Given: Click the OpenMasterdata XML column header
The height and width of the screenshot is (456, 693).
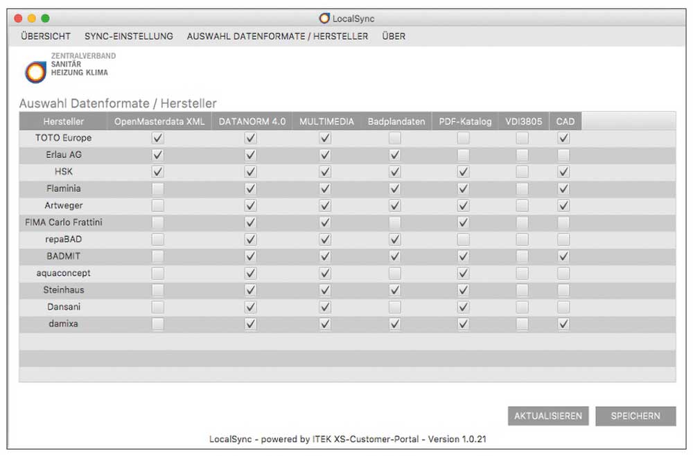Looking at the screenshot, I should (159, 121).
